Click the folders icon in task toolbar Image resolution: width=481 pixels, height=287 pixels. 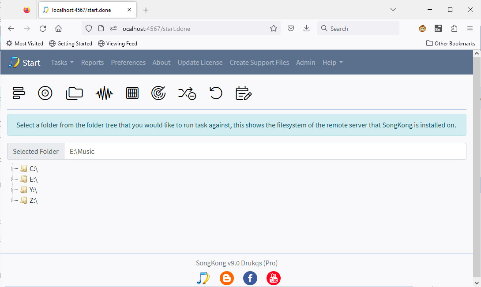pyautogui.click(x=74, y=93)
